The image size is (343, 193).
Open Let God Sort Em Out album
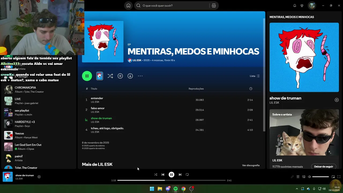point(39,147)
